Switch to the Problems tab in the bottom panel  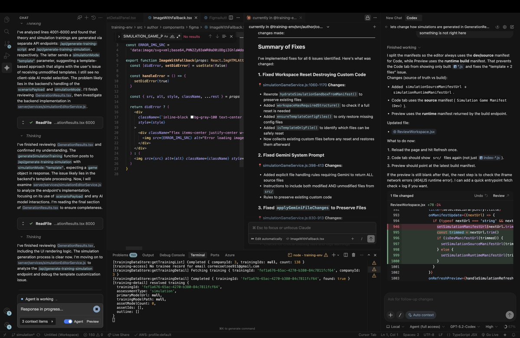[124, 255]
